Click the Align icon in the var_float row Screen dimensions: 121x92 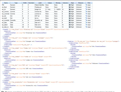(70, 7)
